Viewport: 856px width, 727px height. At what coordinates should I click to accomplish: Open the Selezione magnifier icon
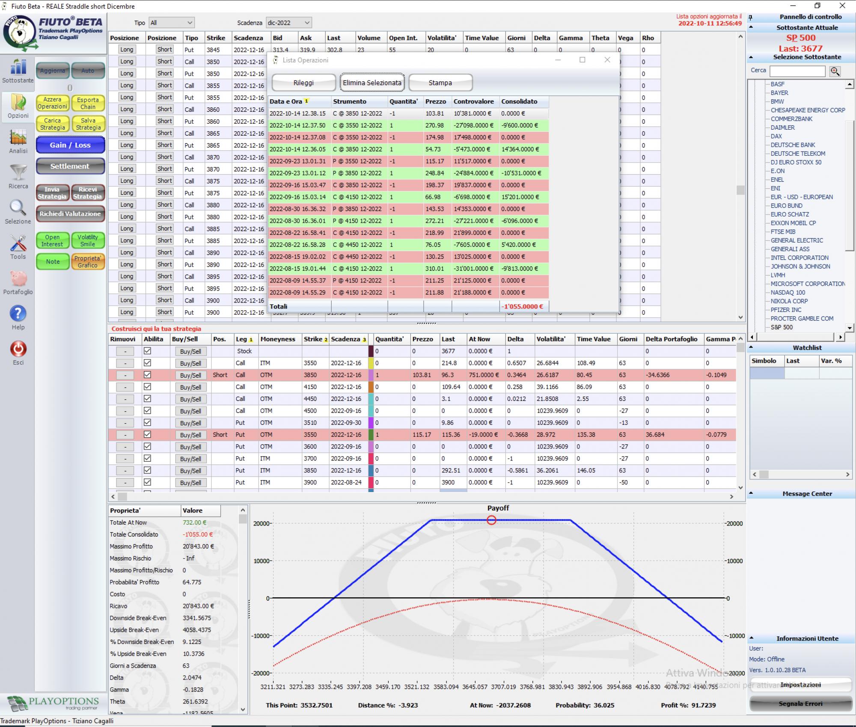(x=18, y=208)
